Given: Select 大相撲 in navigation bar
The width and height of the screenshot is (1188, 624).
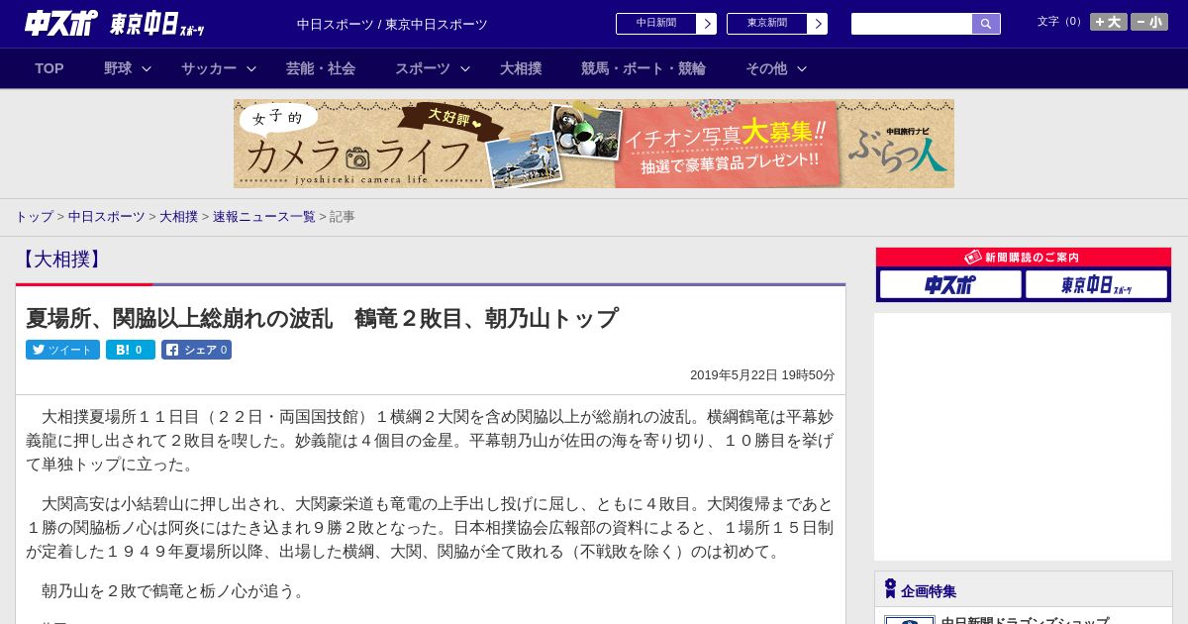Looking at the screenshot, I should 521,68.
